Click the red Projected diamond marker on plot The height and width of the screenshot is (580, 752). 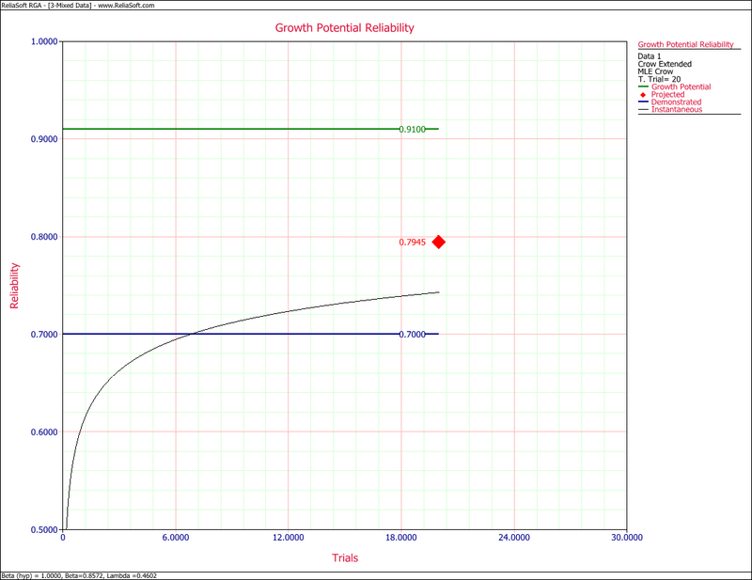[x=438, y=243]
